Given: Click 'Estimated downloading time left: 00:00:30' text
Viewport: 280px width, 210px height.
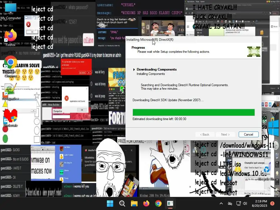Looking at the screenshot, I should coord(159,119).
